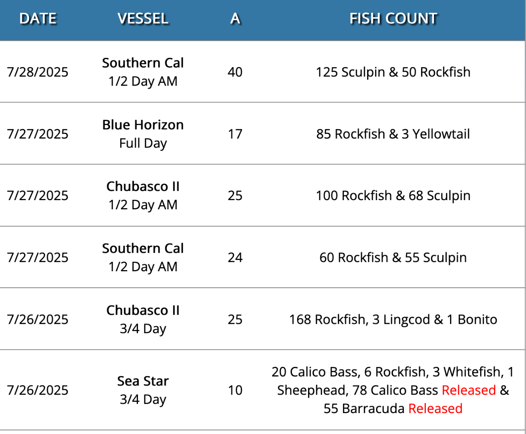The image size is (526, 434).
Task: Select 85 Rockfish & 3 Yellowtail count
Action: click(x=393, y=134)
